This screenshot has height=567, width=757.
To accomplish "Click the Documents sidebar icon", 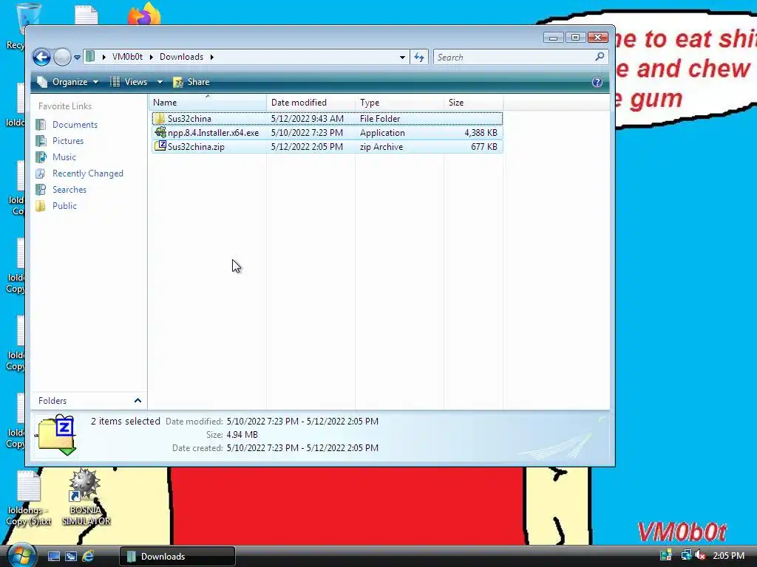I will coord(41,124).
